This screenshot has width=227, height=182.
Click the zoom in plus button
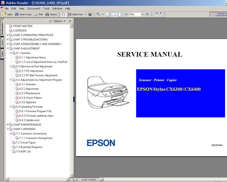tap(147, 14)
